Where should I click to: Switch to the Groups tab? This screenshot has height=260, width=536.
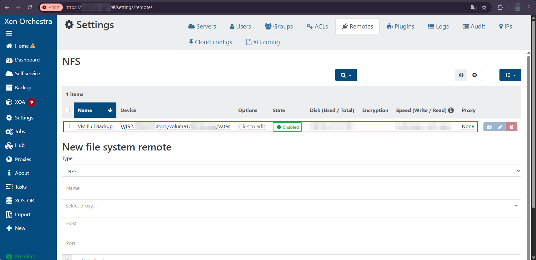(279, 27)
